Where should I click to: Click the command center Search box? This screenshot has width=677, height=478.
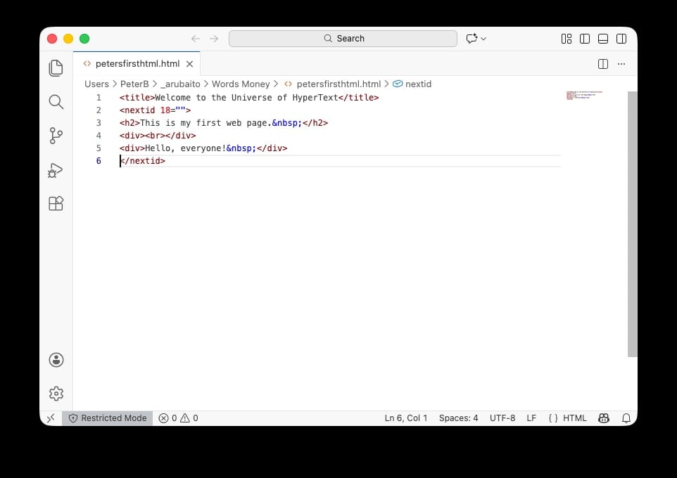[x=343, y=39]
